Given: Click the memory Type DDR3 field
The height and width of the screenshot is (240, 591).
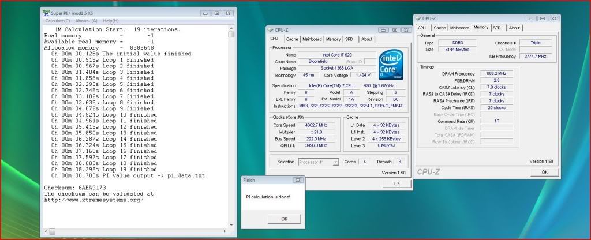Looking at the screenshot, I should [x=457, y=43].
